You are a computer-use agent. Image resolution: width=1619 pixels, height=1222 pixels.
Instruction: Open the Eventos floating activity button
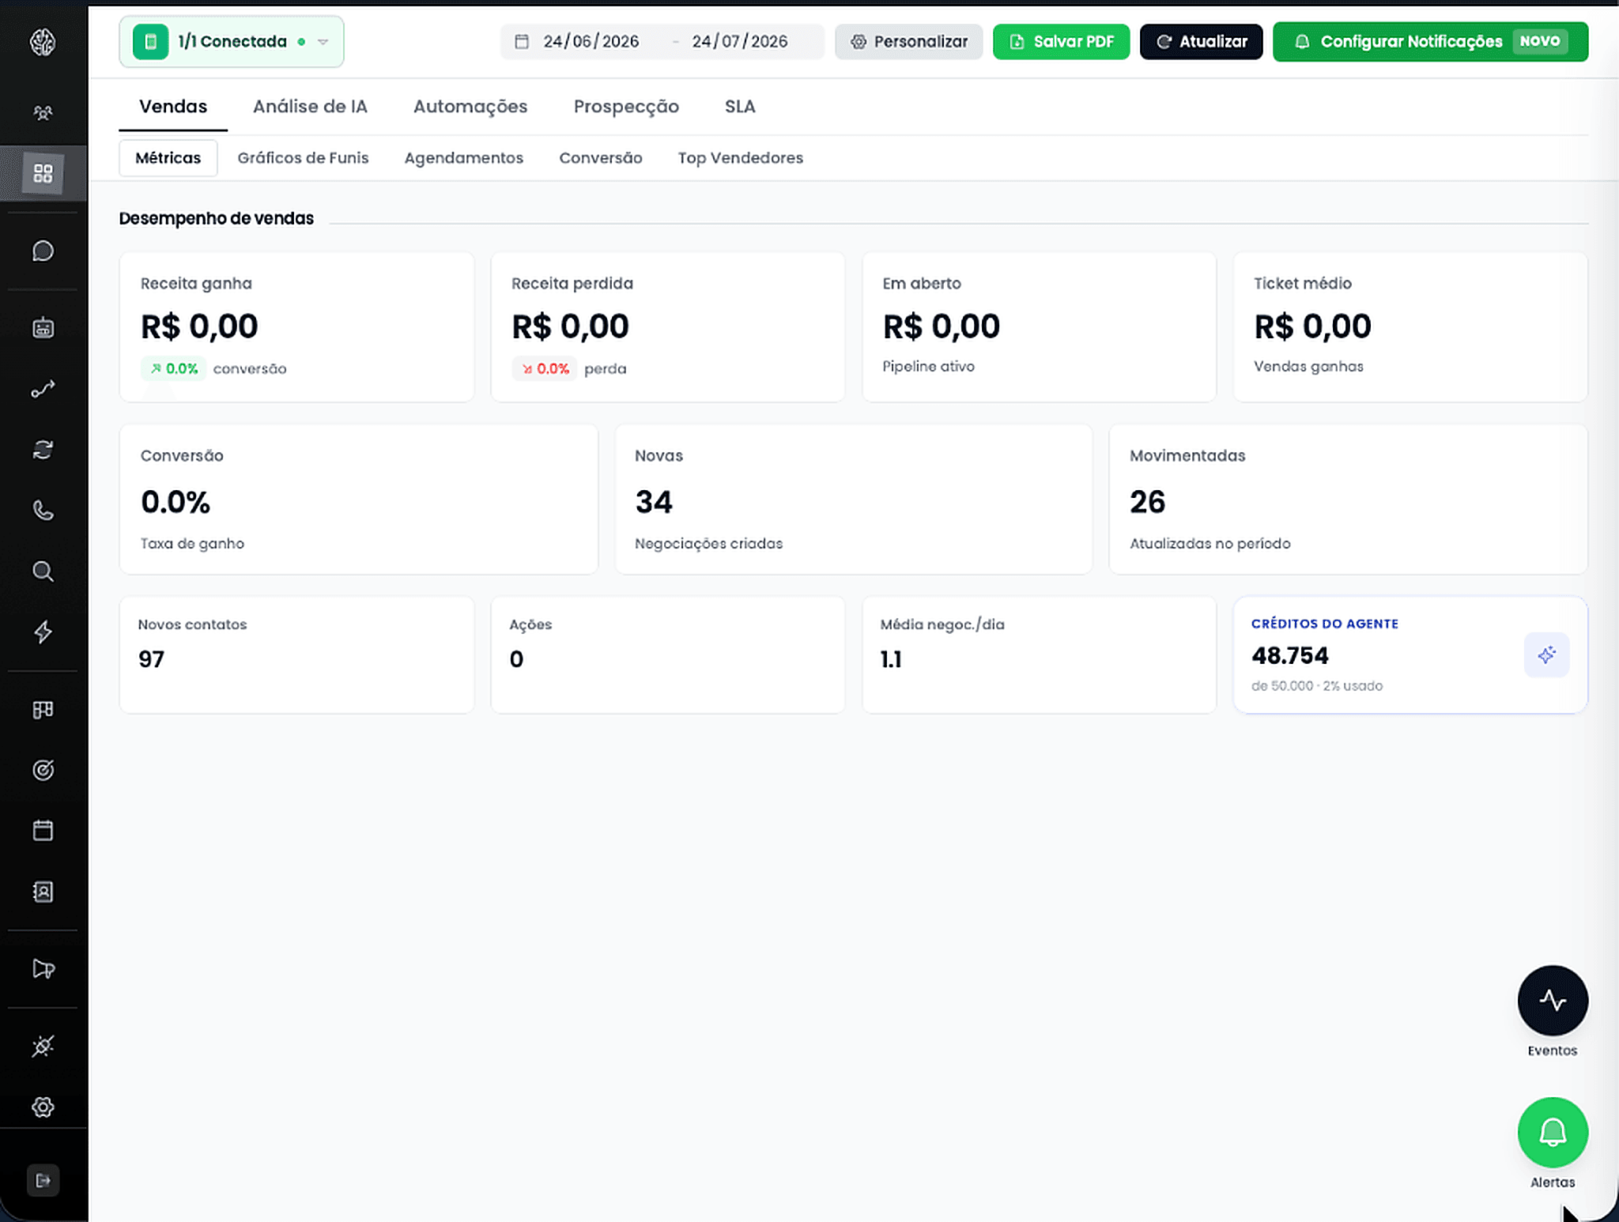click(x=1553, y=1000)
